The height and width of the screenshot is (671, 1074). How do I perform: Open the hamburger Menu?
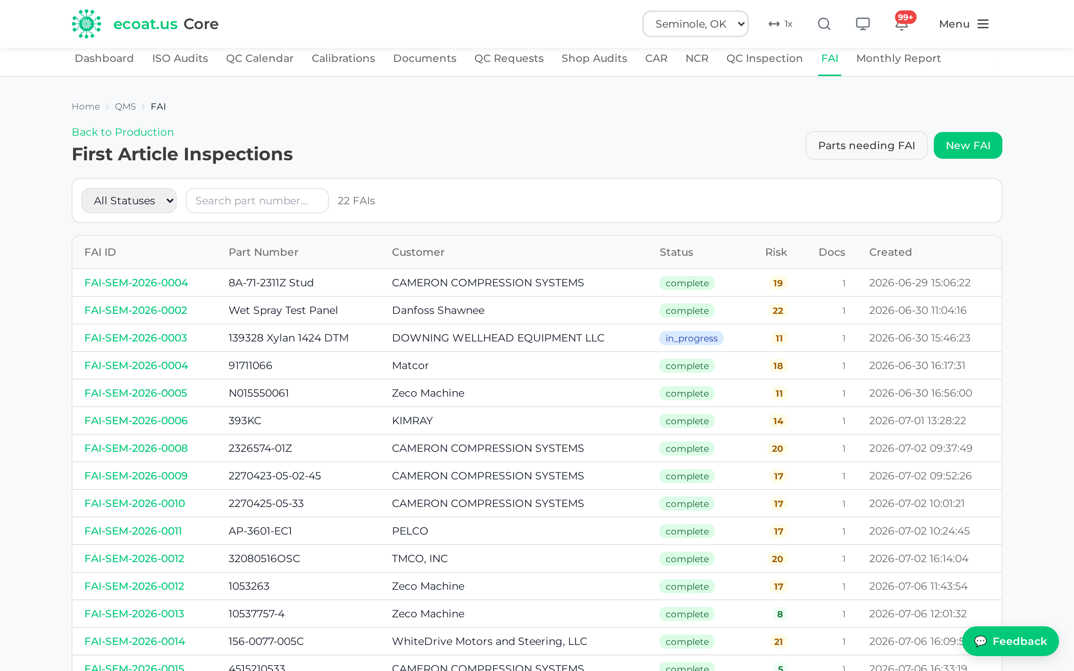click(x=964, y=24)
